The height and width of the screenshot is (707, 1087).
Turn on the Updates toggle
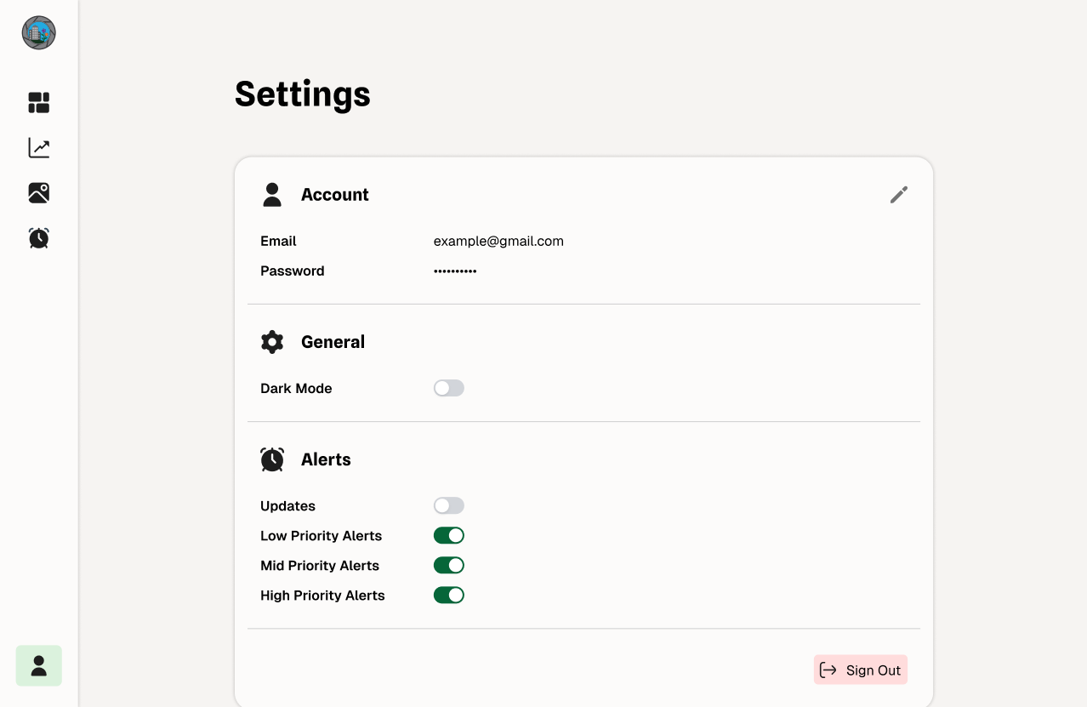pyautogui.click(x=449, y=505)
